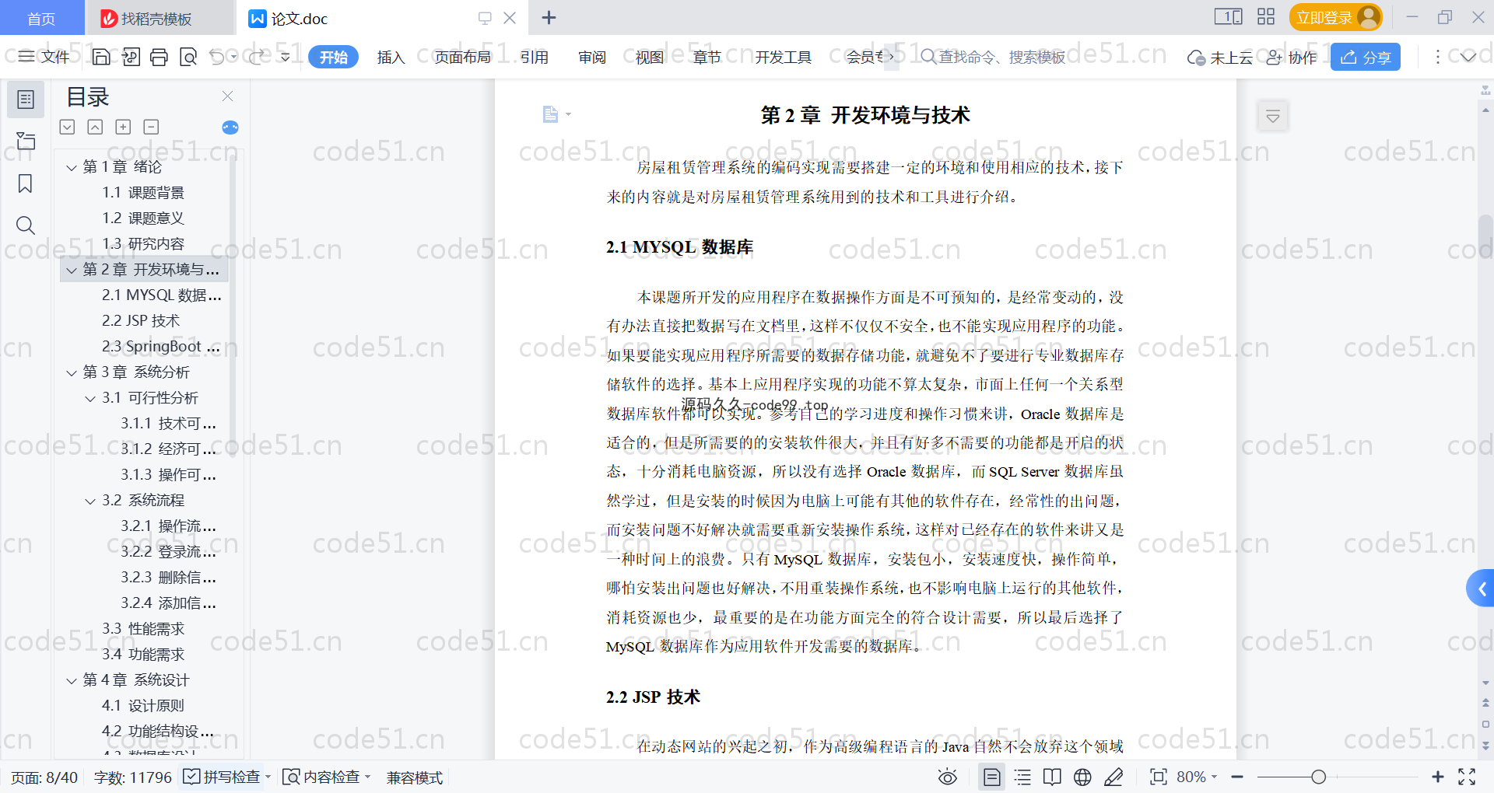Open the 80% zoom level dropdown
1494x793 pixels.
1197,777
